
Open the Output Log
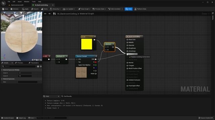(21, 118)
